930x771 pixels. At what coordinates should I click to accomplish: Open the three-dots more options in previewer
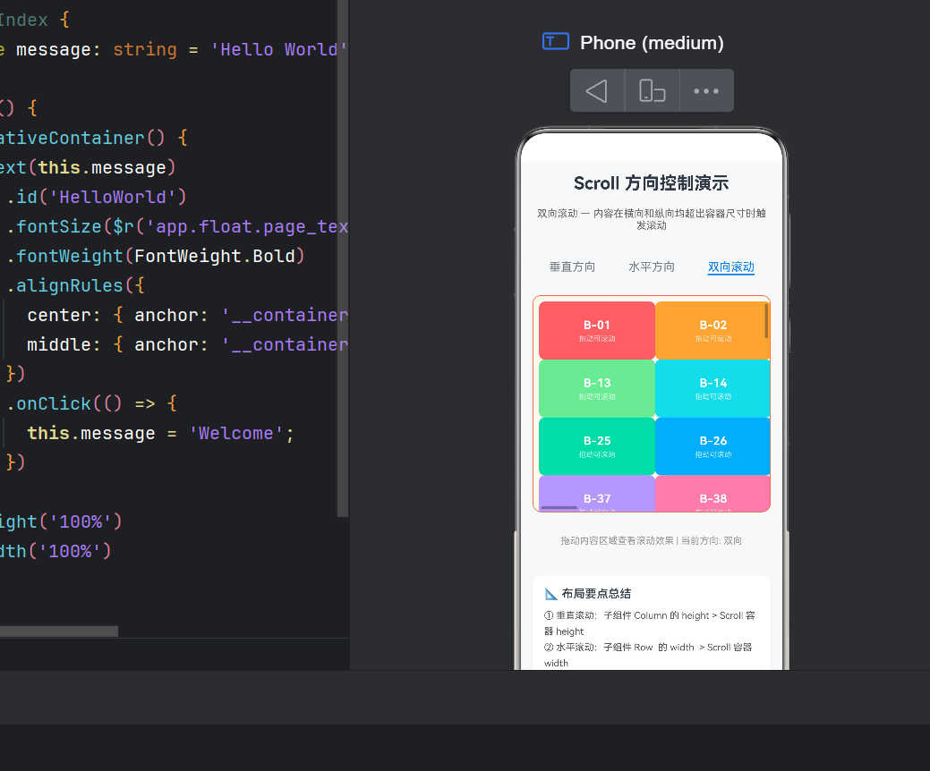point(706,90)
